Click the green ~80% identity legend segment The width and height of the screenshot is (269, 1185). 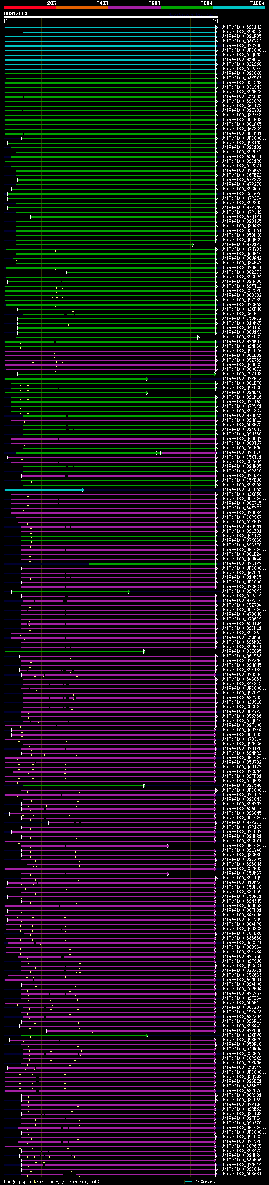(187, 8)
